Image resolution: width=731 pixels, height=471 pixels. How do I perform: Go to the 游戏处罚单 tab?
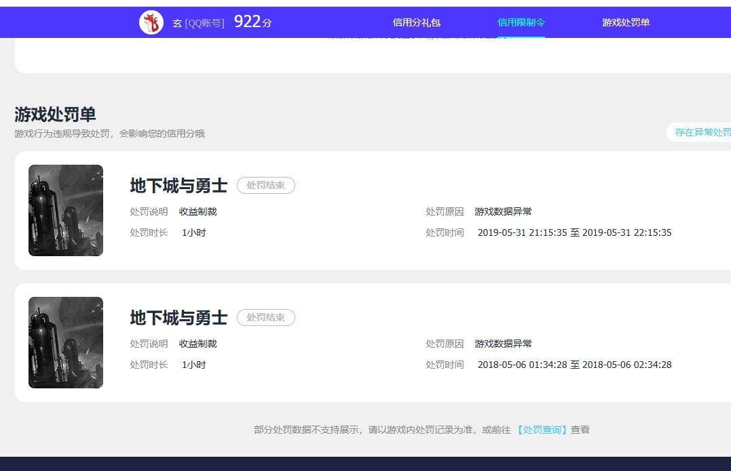pyautogui.click(x=626, y=22)
